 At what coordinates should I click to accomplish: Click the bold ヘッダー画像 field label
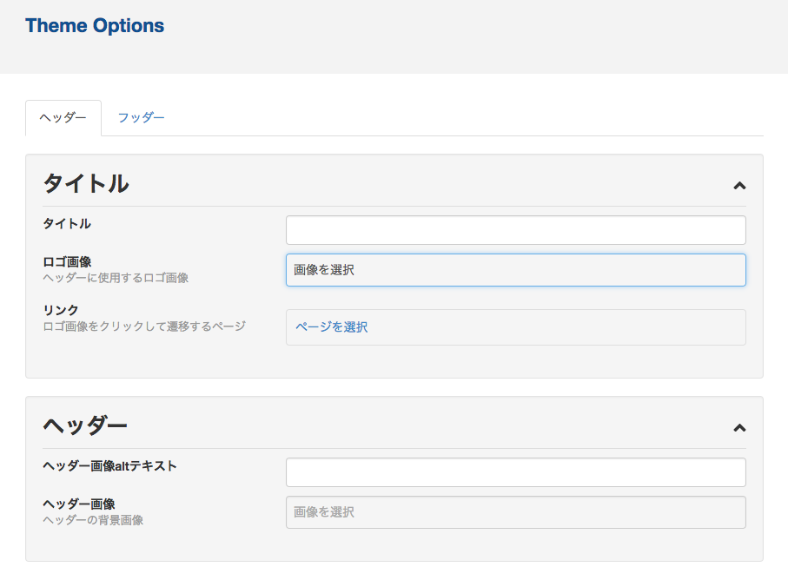click(79, 504)
